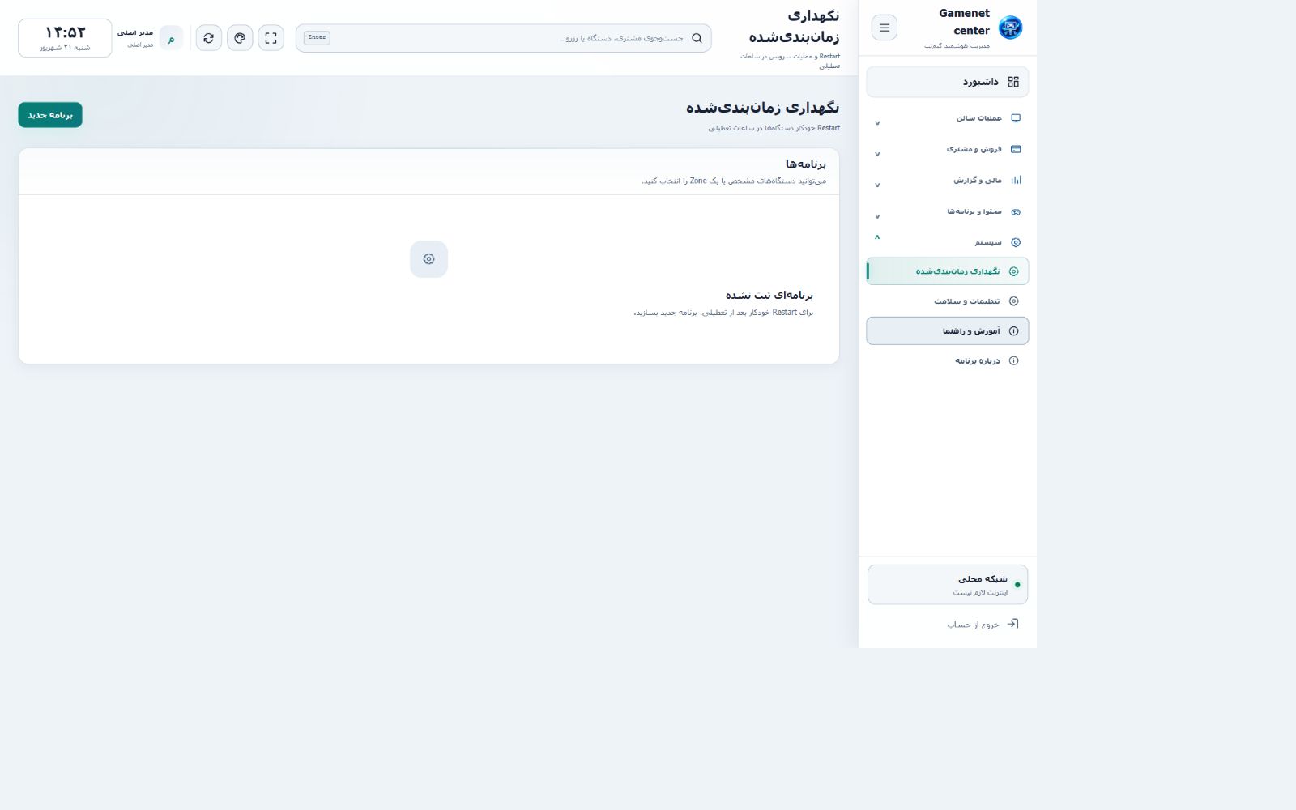Expand the عملیات سالن sidebar section

pos(947,118)
